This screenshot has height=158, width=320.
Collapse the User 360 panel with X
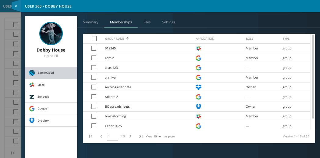tap(16, 6)
